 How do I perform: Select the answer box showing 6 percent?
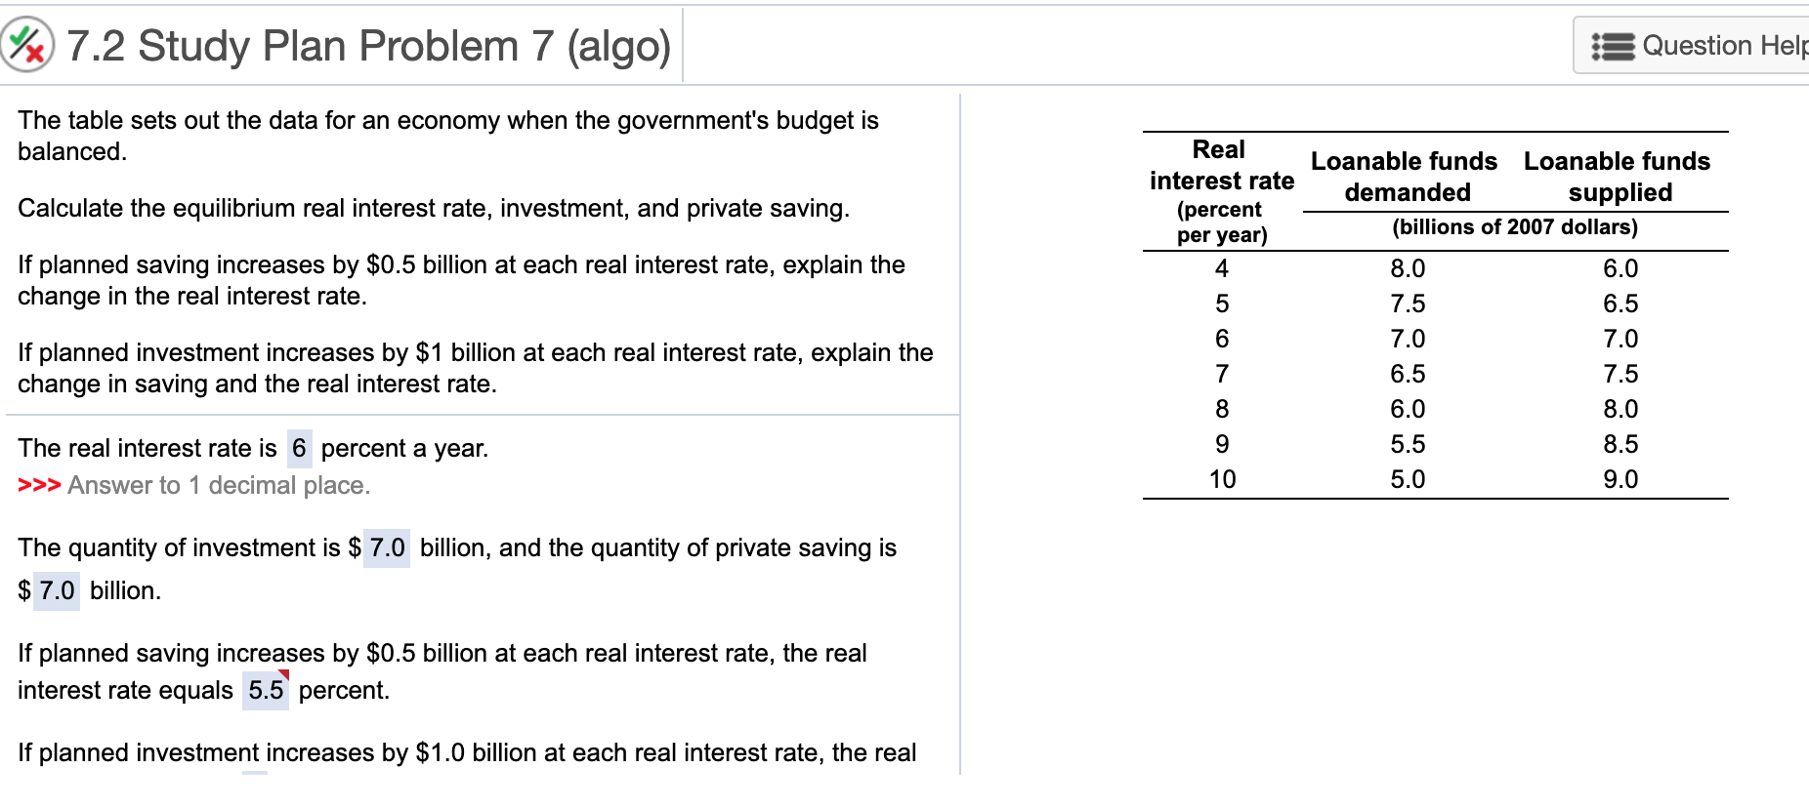pyautogui.click(x=299, y=449)
